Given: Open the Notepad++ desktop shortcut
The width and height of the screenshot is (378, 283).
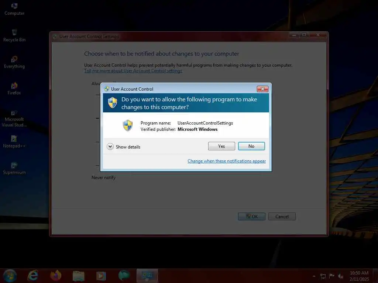Looking at the screenshot, I should tap(14, 142).
